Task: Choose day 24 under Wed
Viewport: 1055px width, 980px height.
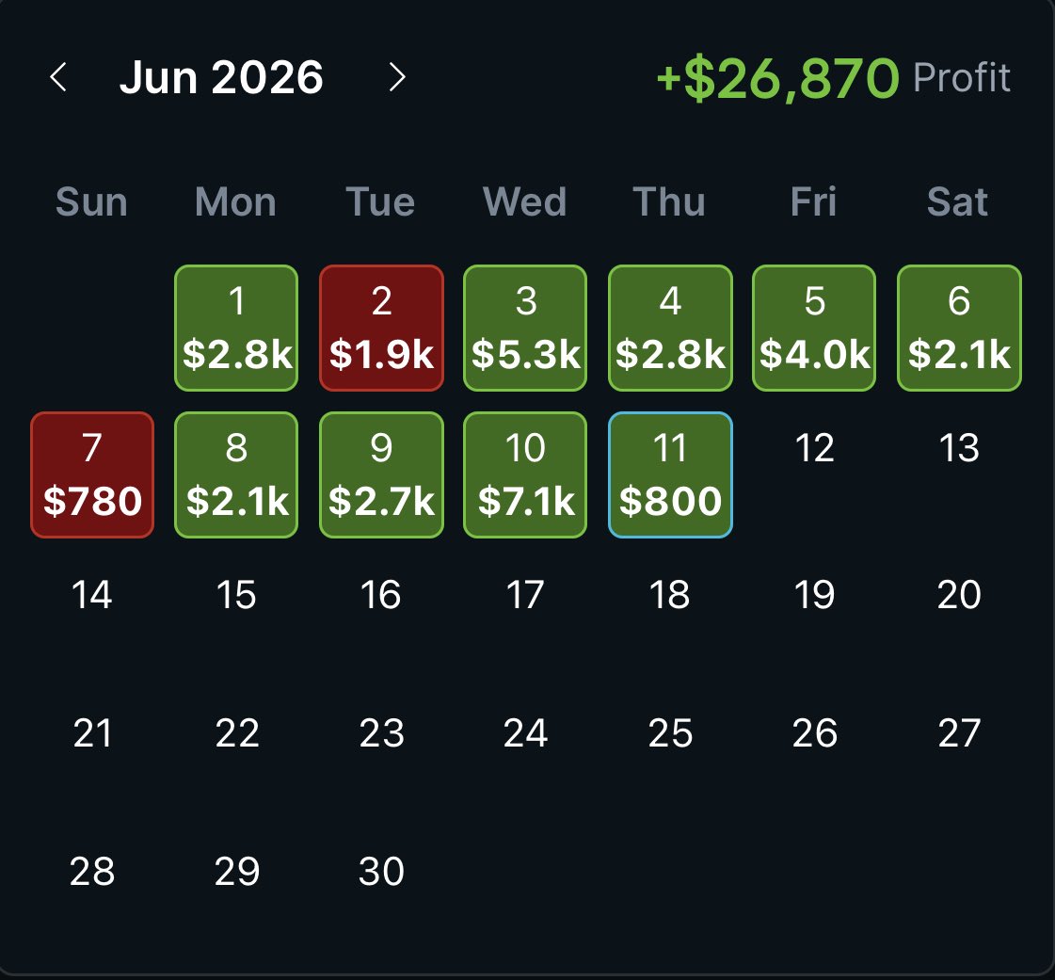Action: 525,733
